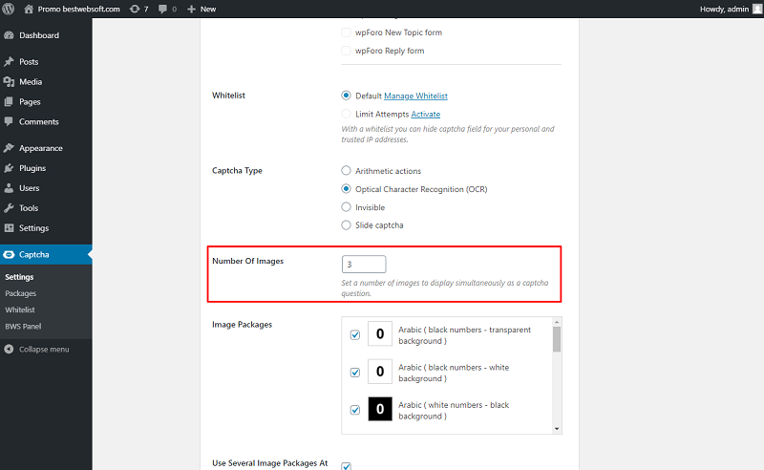This screenshot has height=470, width=764.
Task: Click the WordPress logo icon
Action: 9,9
